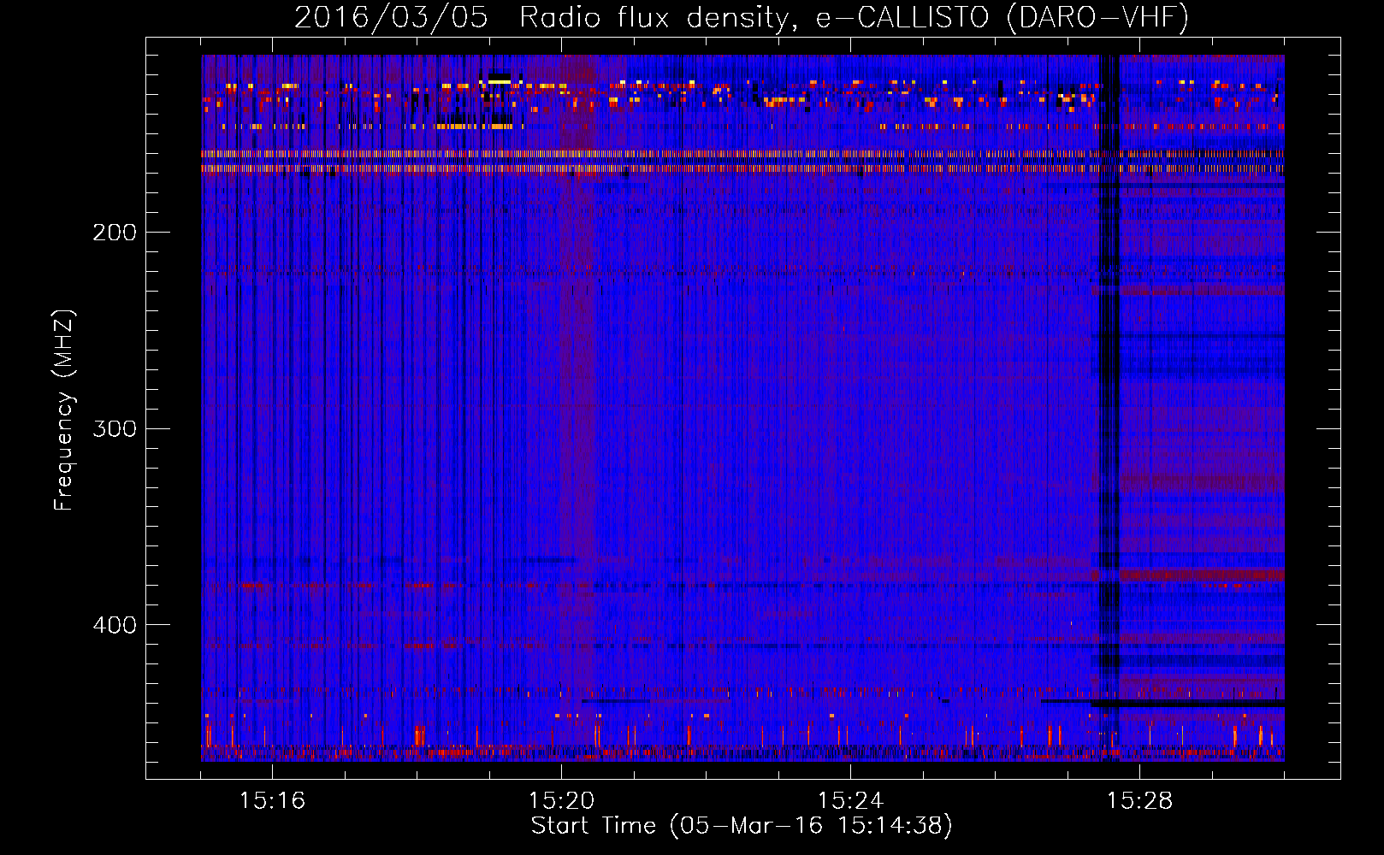The width and height of the screenshot is (1384, 855).
Task: Click the 15:16 time tick label
Action: pyautogui.click(x=272, y=801)
